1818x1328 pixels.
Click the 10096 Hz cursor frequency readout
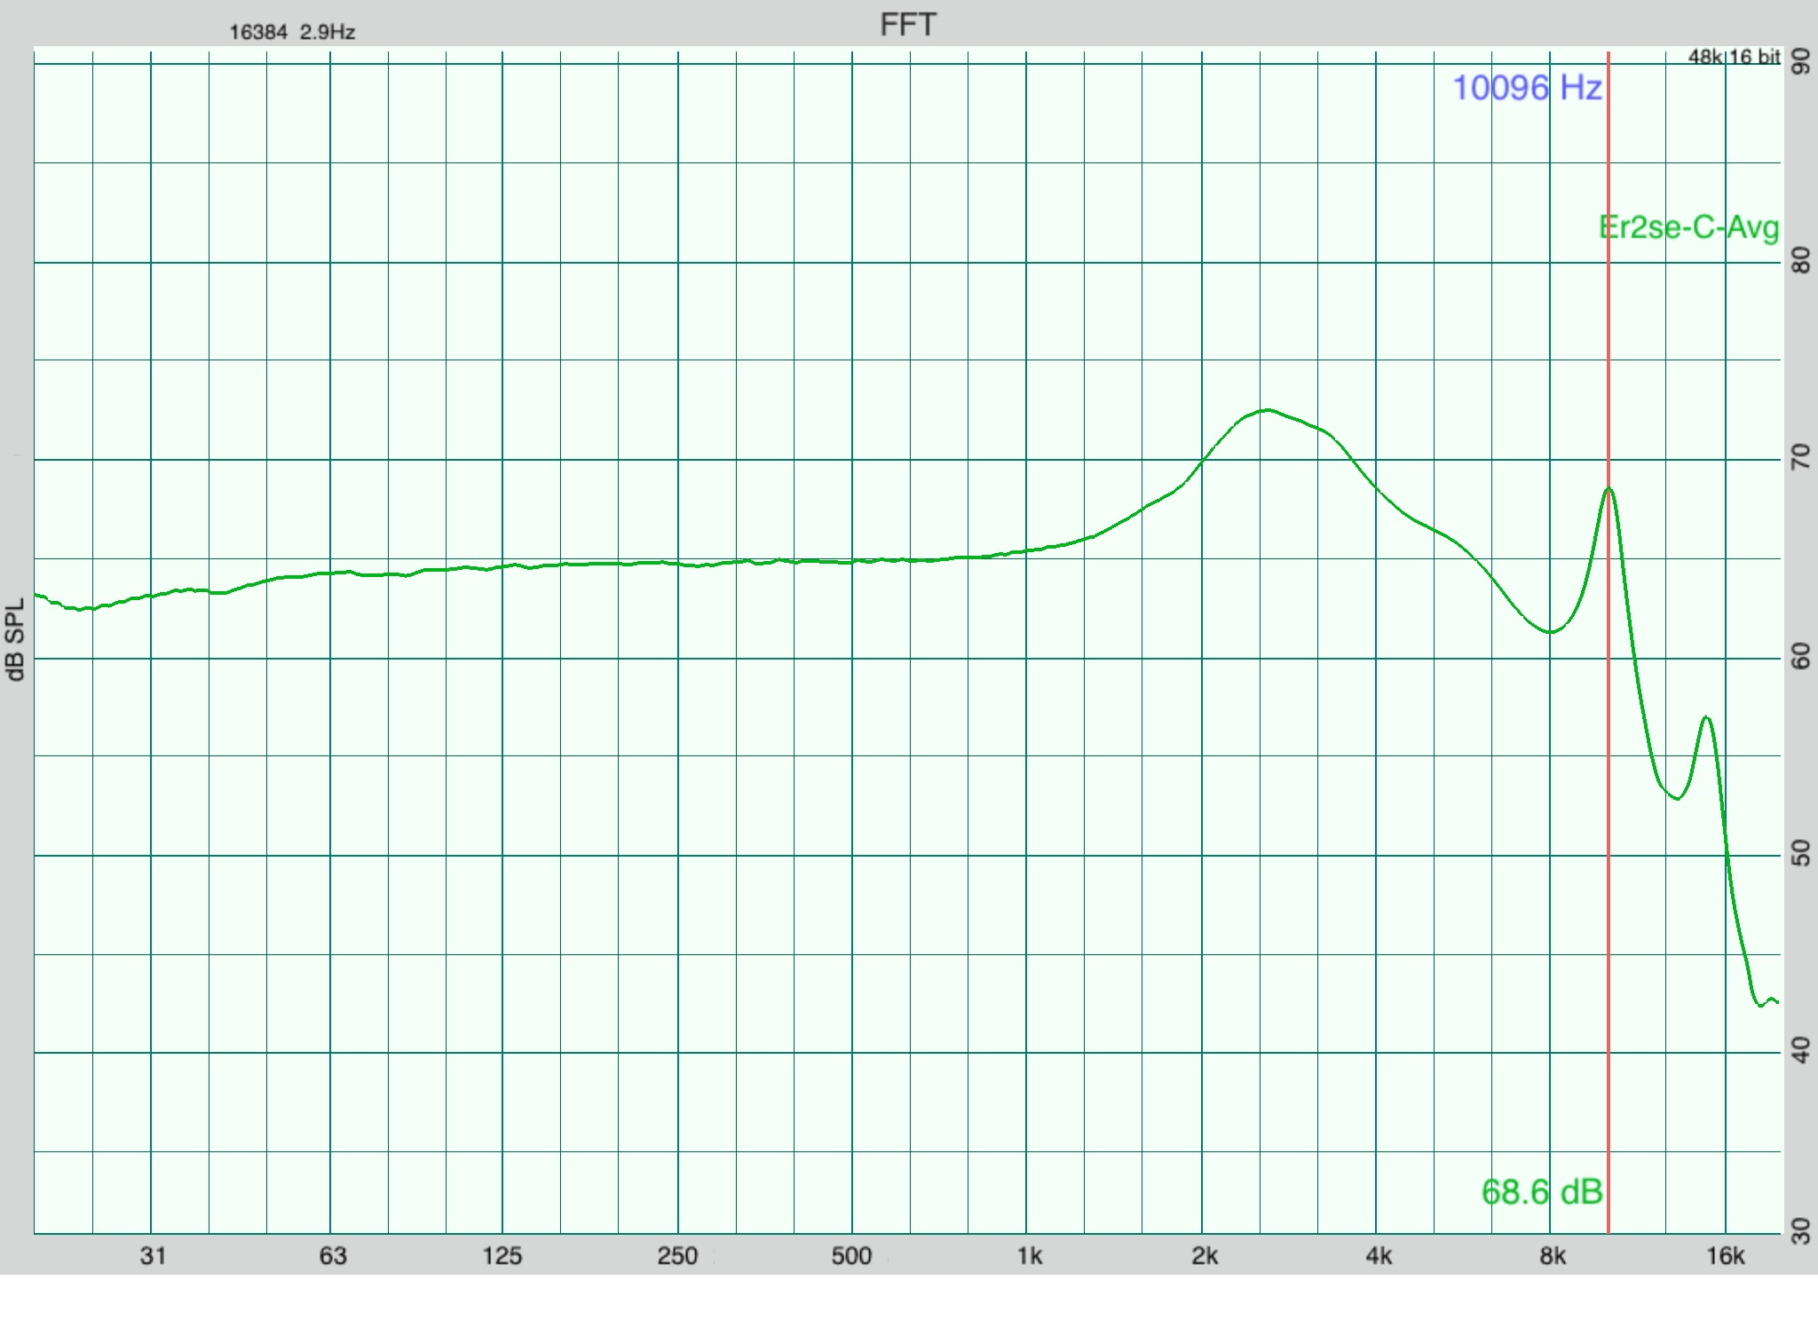pos(1526,88)
